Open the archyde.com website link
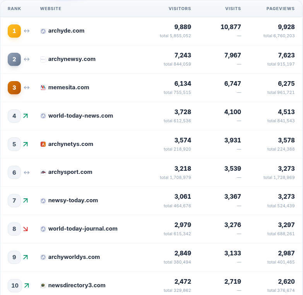The image size is (303, 295). point(66,31)
